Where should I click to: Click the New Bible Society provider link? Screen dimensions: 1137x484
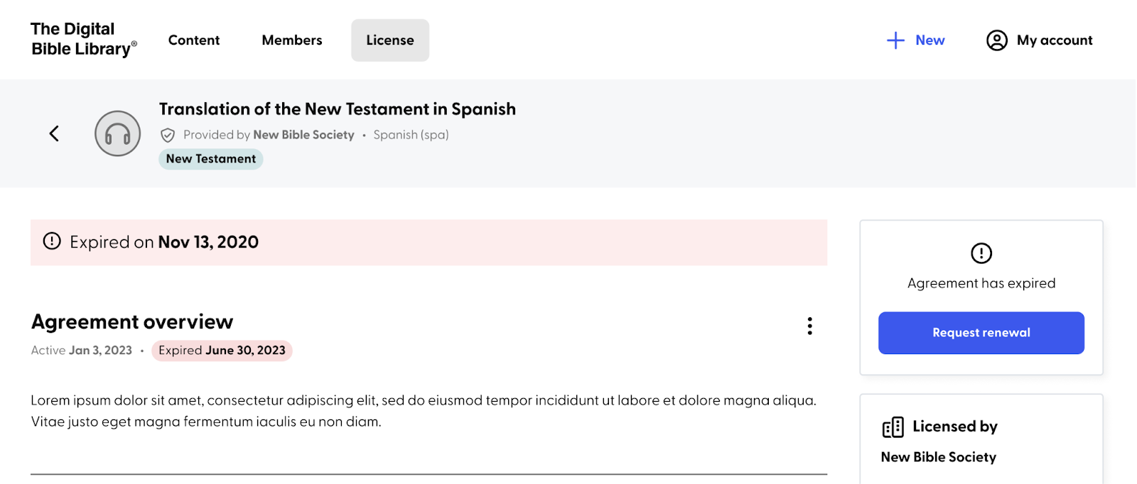(x=303, y=135)
